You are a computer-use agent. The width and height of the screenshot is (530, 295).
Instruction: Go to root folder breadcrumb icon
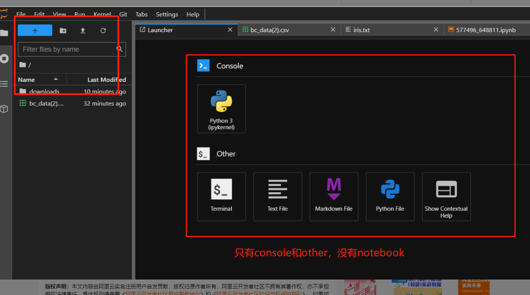(22, 65)
